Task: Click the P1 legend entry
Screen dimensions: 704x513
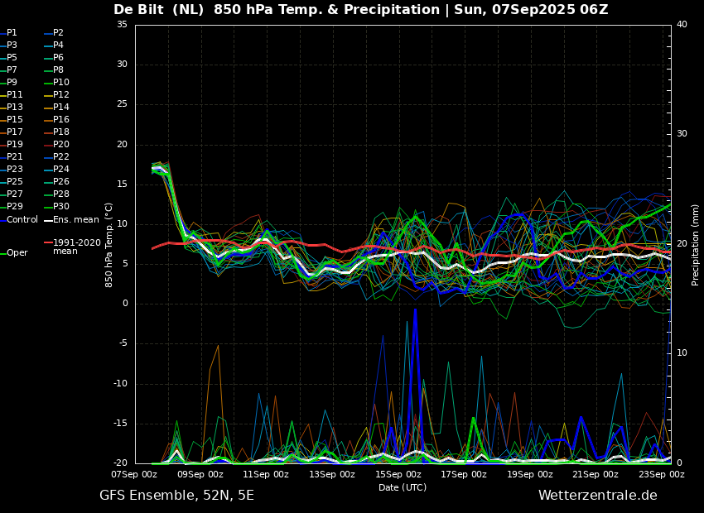Action: click(8, 33)
